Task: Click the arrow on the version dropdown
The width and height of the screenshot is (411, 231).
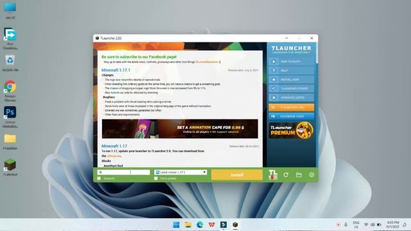Action: [x=204, y=173]
